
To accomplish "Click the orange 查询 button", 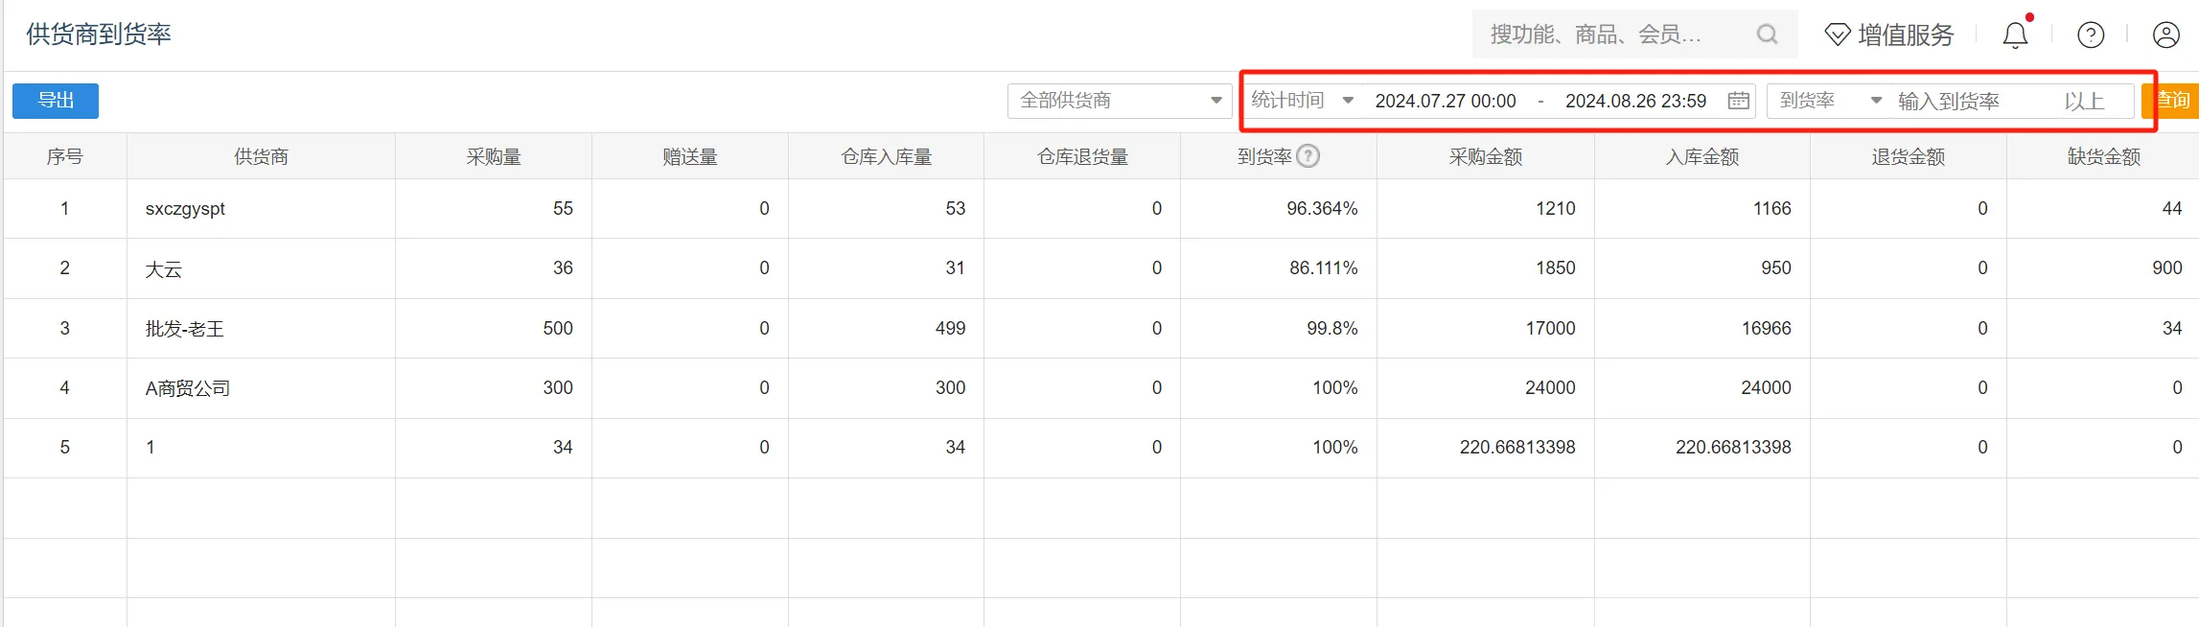I will click(2172, 101).
